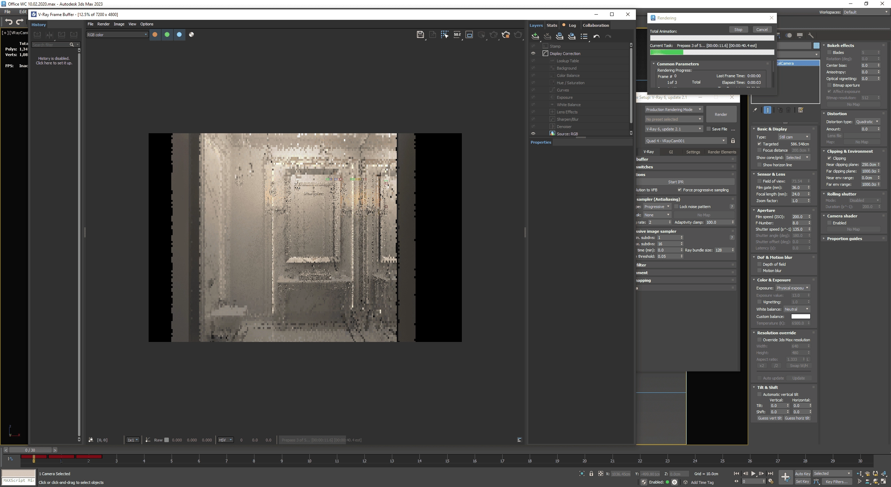Switch to green channel circle in VFB

coord(167,34)
